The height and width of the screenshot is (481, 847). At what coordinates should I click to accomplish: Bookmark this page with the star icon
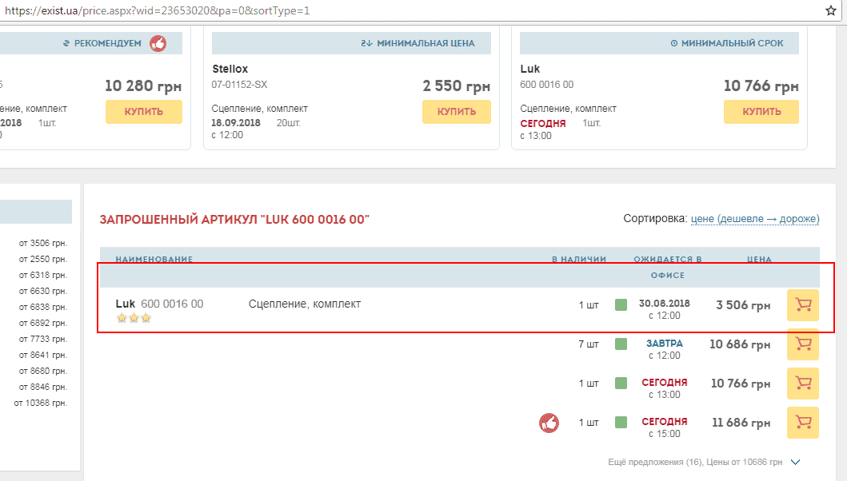(830, 10)
